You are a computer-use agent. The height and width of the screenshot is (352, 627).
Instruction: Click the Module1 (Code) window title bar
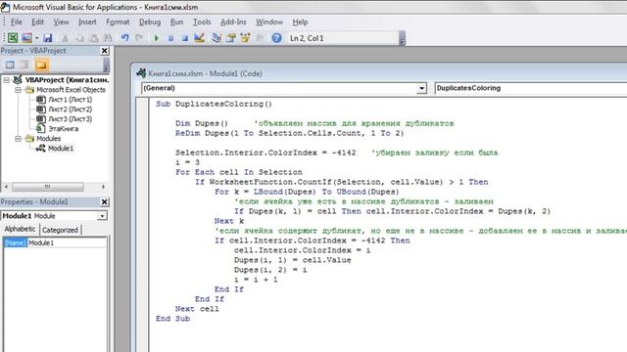[x=380, y=73]
